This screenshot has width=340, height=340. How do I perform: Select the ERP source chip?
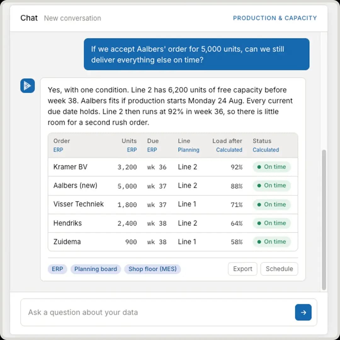point(58,269)
